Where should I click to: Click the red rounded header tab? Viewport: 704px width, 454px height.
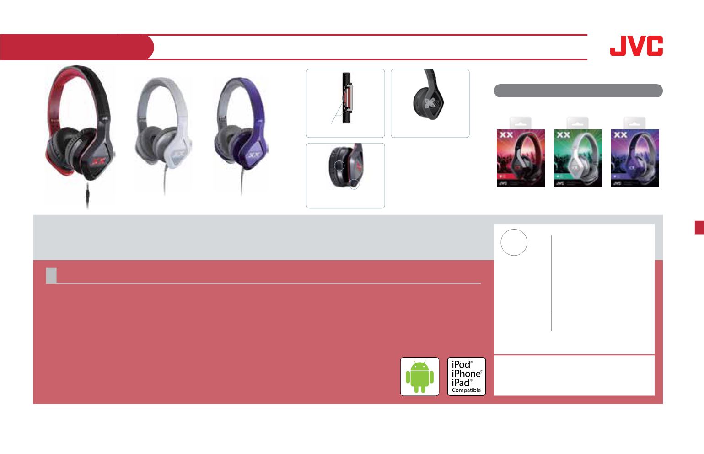pyautogui.click(x=77, y=47)
